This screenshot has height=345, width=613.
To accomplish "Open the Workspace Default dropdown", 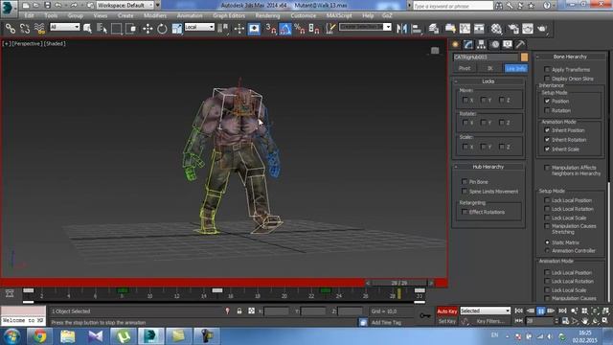I will pos(125,5).
